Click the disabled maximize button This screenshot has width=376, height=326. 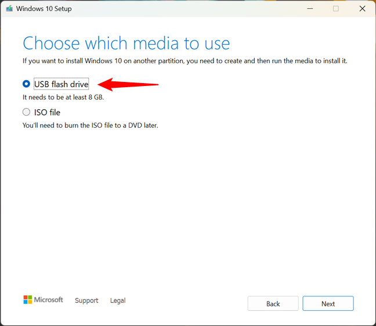(336, 9)
